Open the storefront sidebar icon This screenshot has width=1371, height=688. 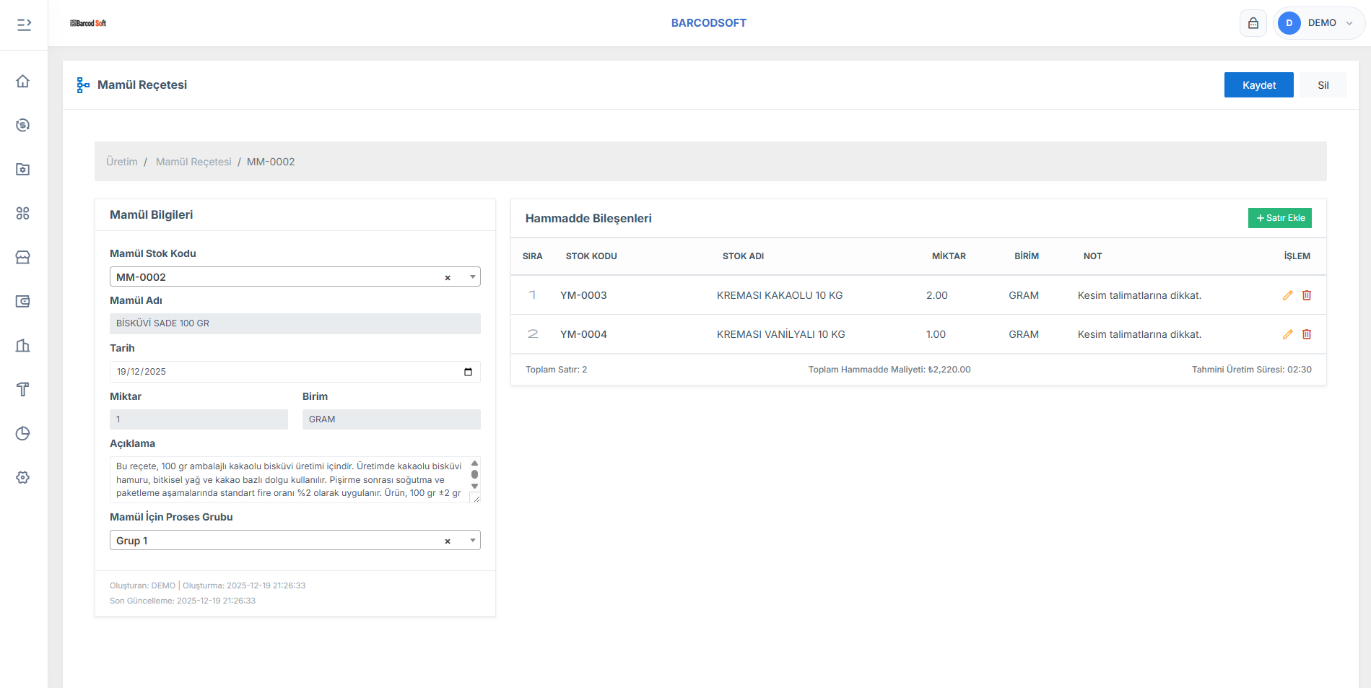pos(23,257)
